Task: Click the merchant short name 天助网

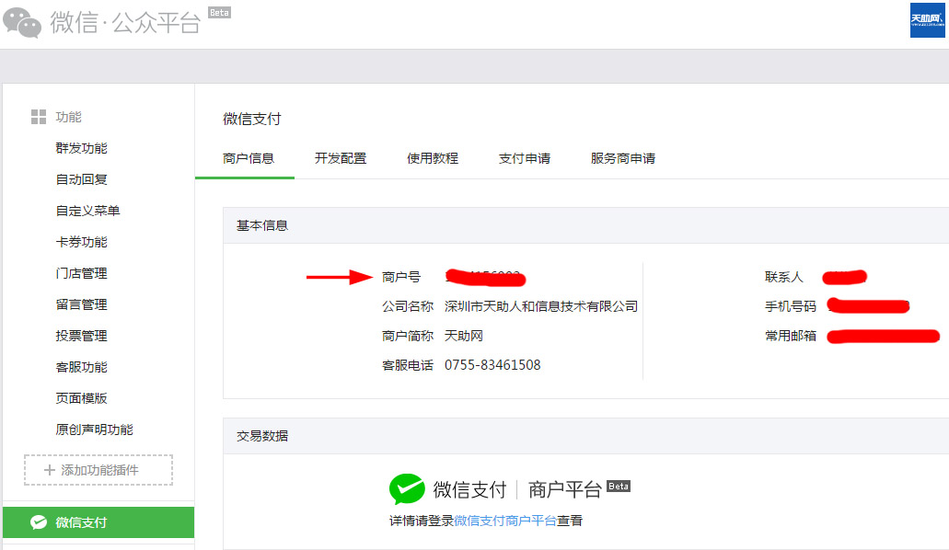Action: [x=464, y=336]
